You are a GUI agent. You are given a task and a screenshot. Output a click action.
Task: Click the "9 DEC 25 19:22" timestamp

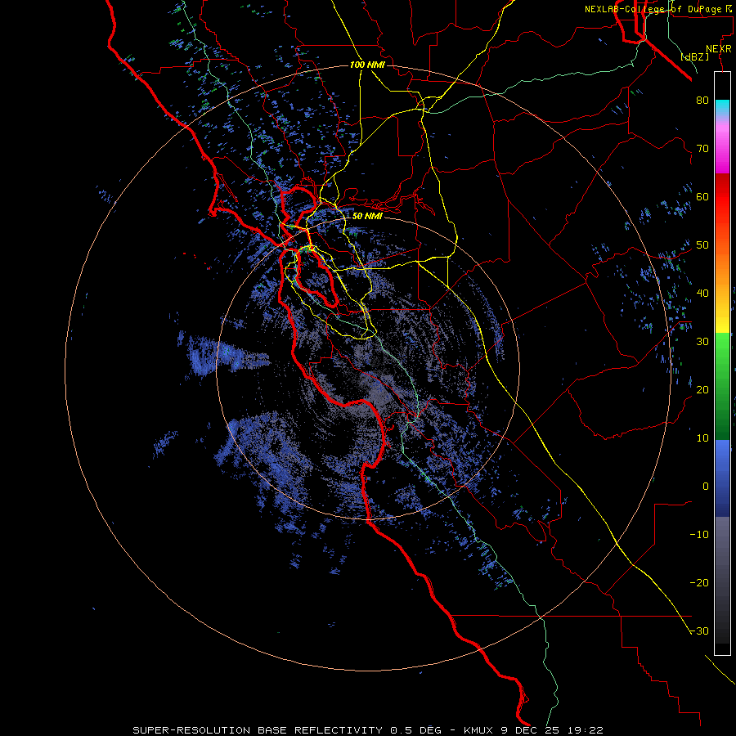[x=553, y=730]
